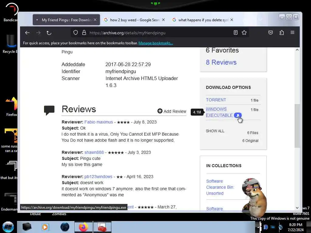Save page to Pocket icon

[x=271, y=32]
